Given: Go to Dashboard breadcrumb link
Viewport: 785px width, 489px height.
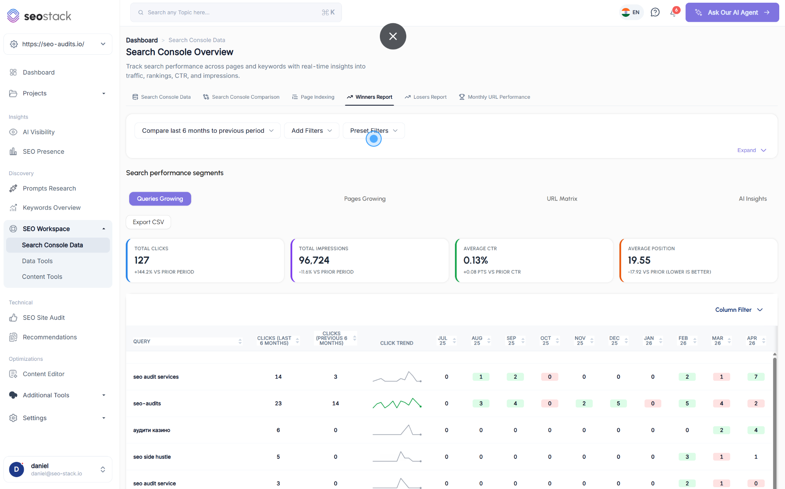Looking at the screenshot, I should pos(142,40).
